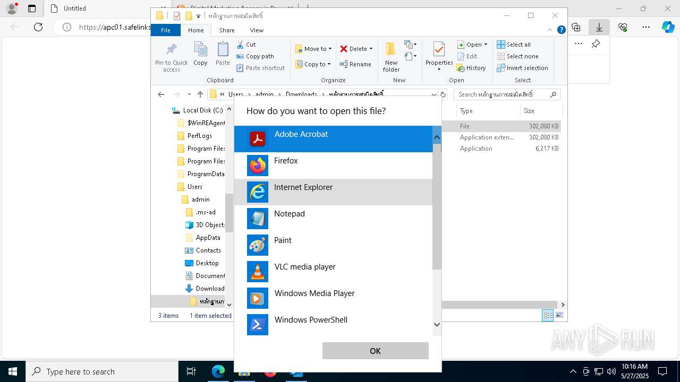
Task: Click Pin to Quick access in ribbon
Action: click(171, 57)
